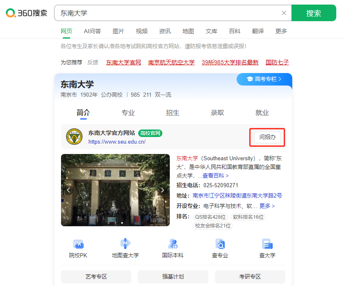Click the QS排名428位 tag
Viewport: 345px width, 286px height.
(210, 217)
